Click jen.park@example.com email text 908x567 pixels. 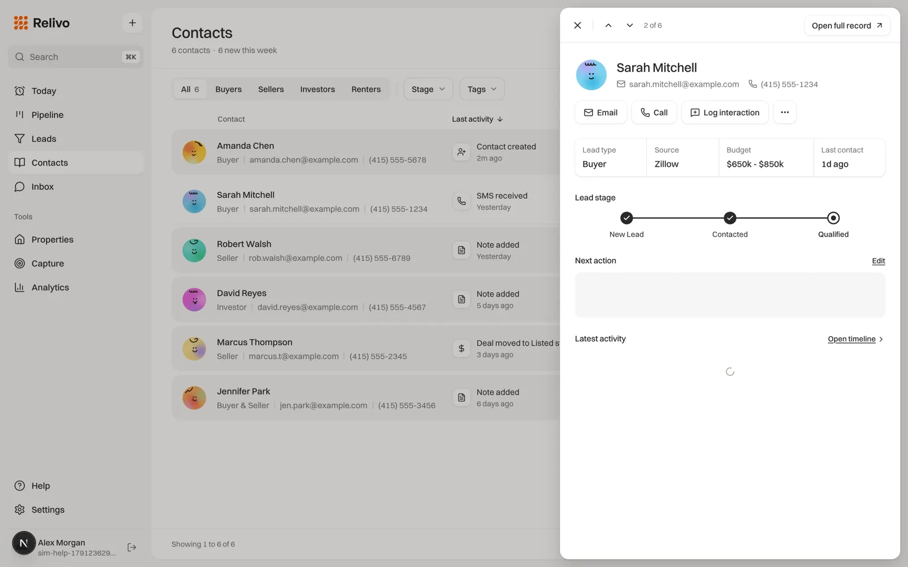point(323,405)
